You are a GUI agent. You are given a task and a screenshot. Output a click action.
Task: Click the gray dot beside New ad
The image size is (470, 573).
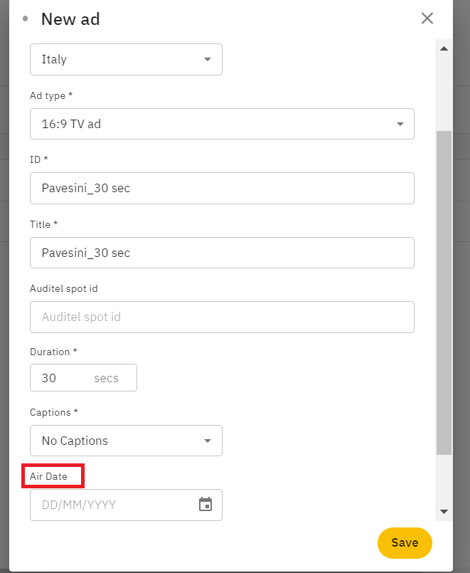[x=26, y=19]
